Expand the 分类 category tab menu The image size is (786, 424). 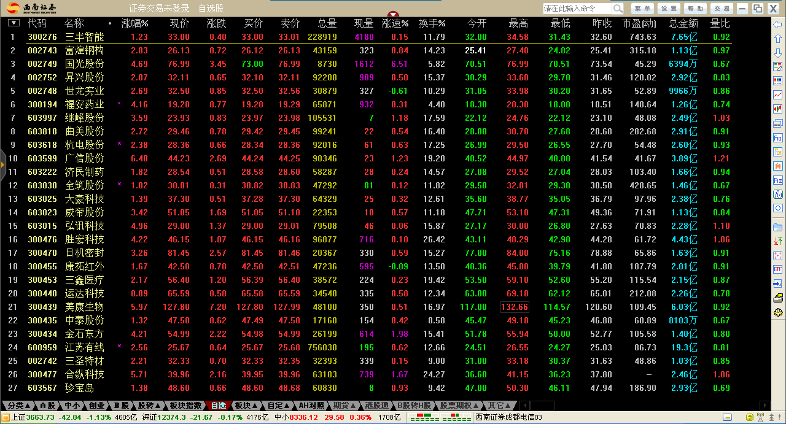(x=18, y=406)
